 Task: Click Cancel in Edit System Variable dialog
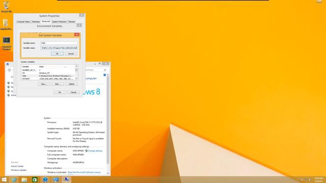click(71, 54)
